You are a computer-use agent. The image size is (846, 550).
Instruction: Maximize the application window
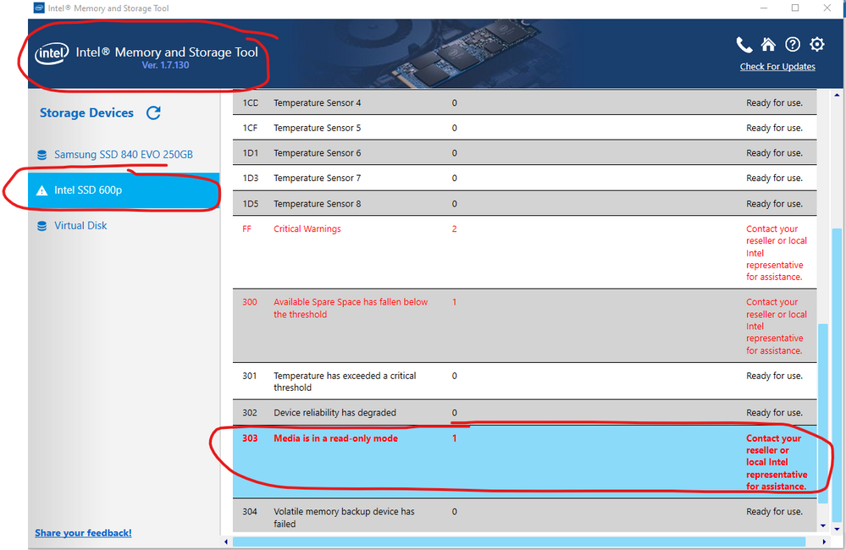click(x=795, y=8)
